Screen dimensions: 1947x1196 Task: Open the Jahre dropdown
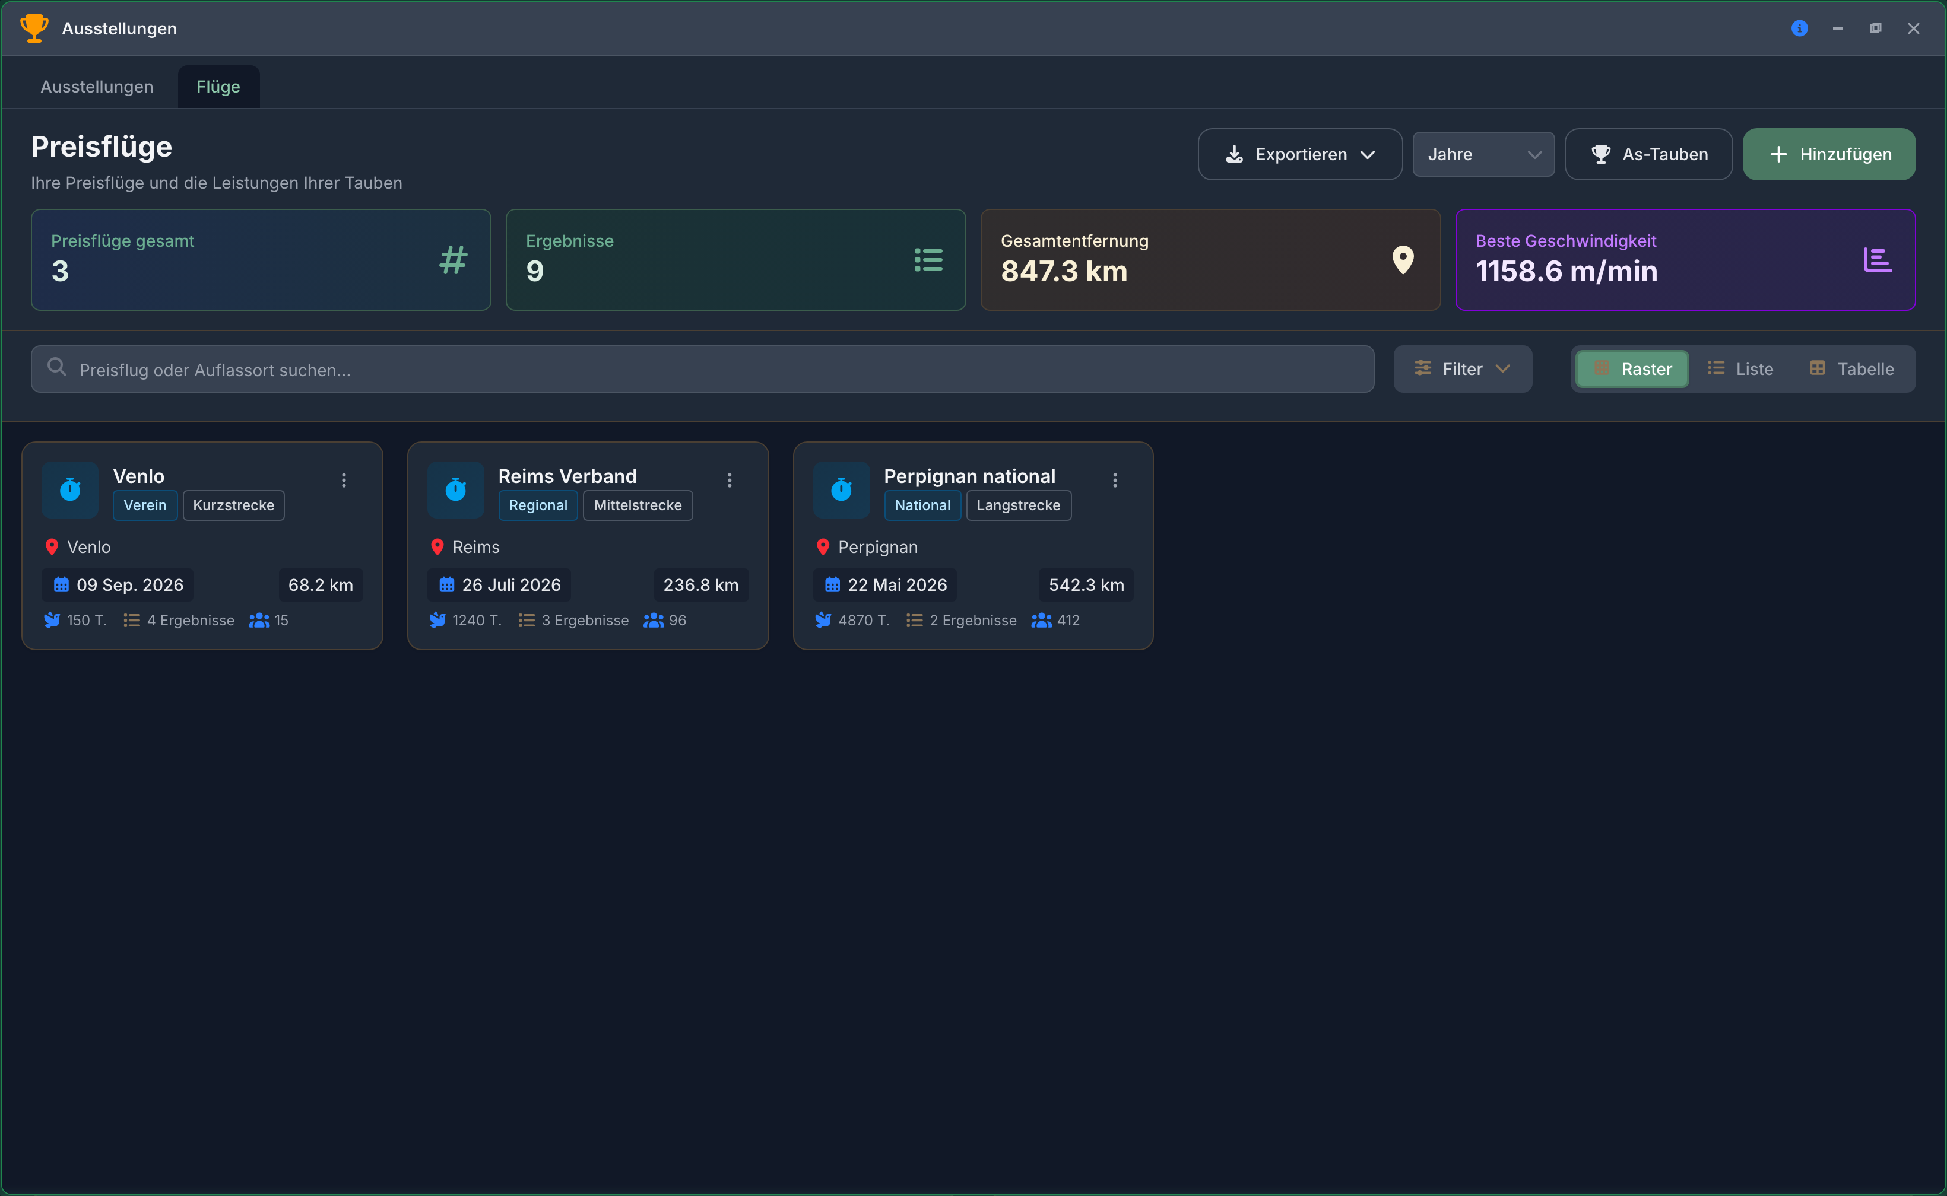1483,154
